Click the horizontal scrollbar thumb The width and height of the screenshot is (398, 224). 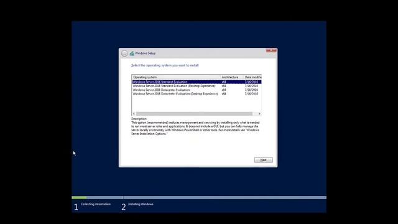click(194, 114)
